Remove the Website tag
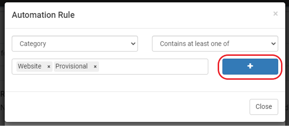 pos(49,67)
